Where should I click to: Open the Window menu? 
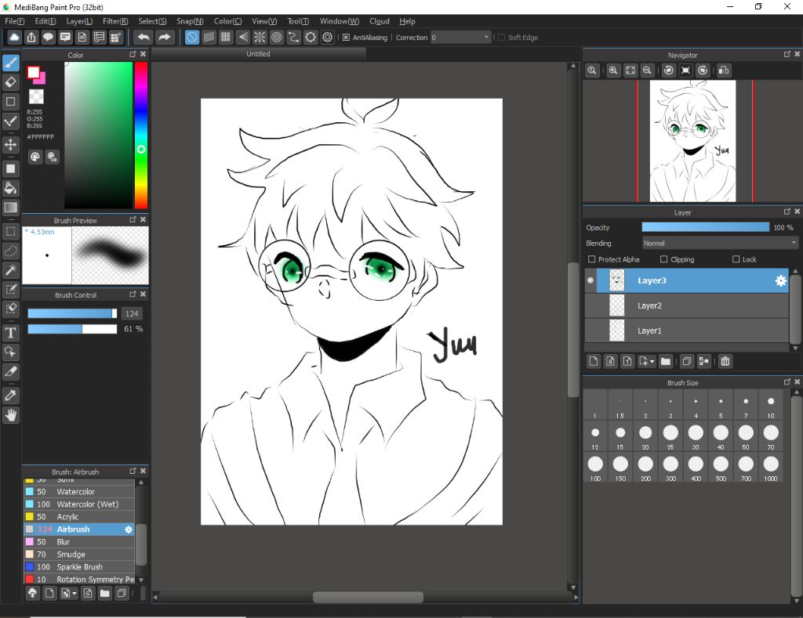click(x=339, y=21)
